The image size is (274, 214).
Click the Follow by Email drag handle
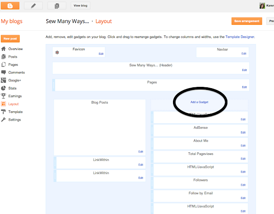point(152,196)
